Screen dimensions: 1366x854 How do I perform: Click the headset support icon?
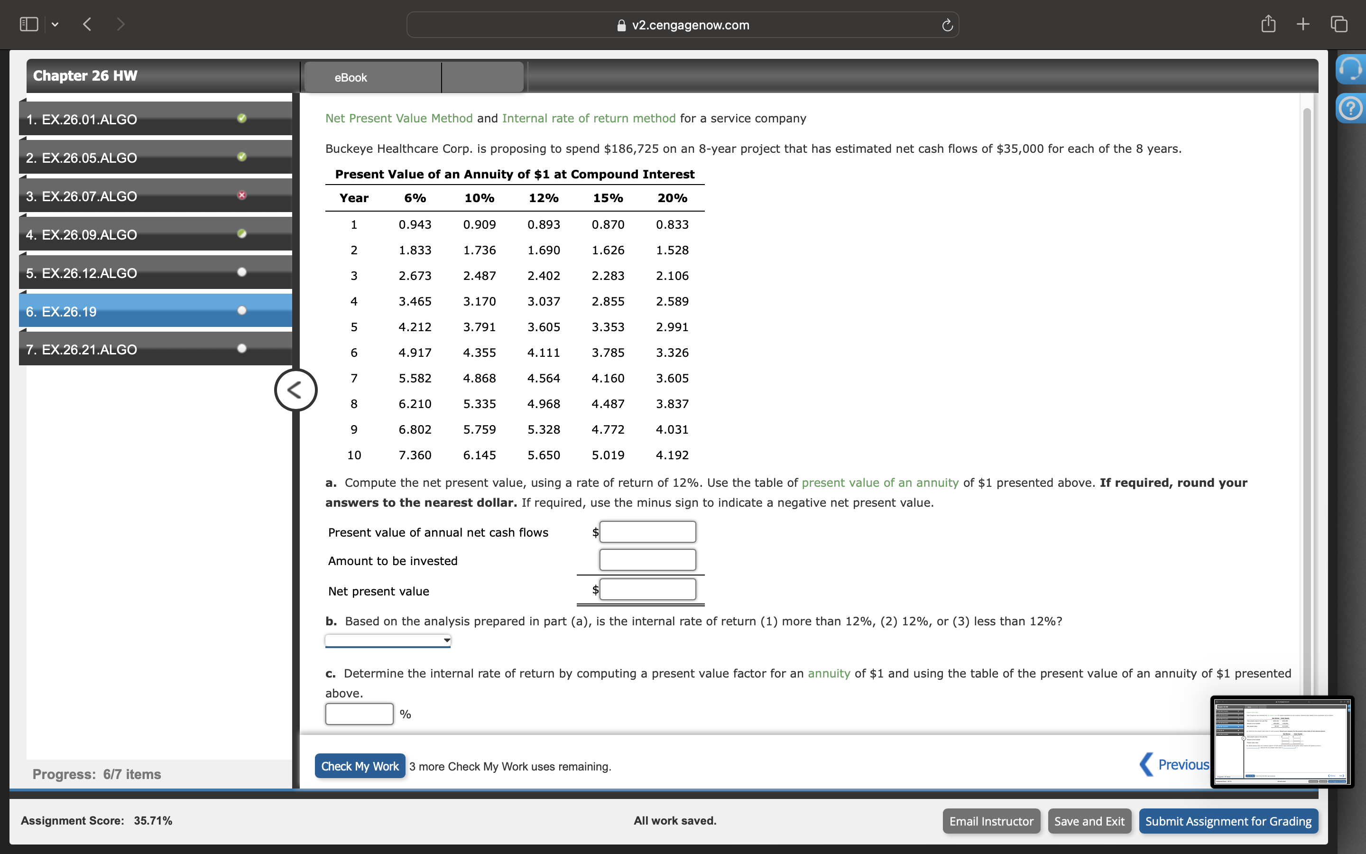(x=1351, y=68)
